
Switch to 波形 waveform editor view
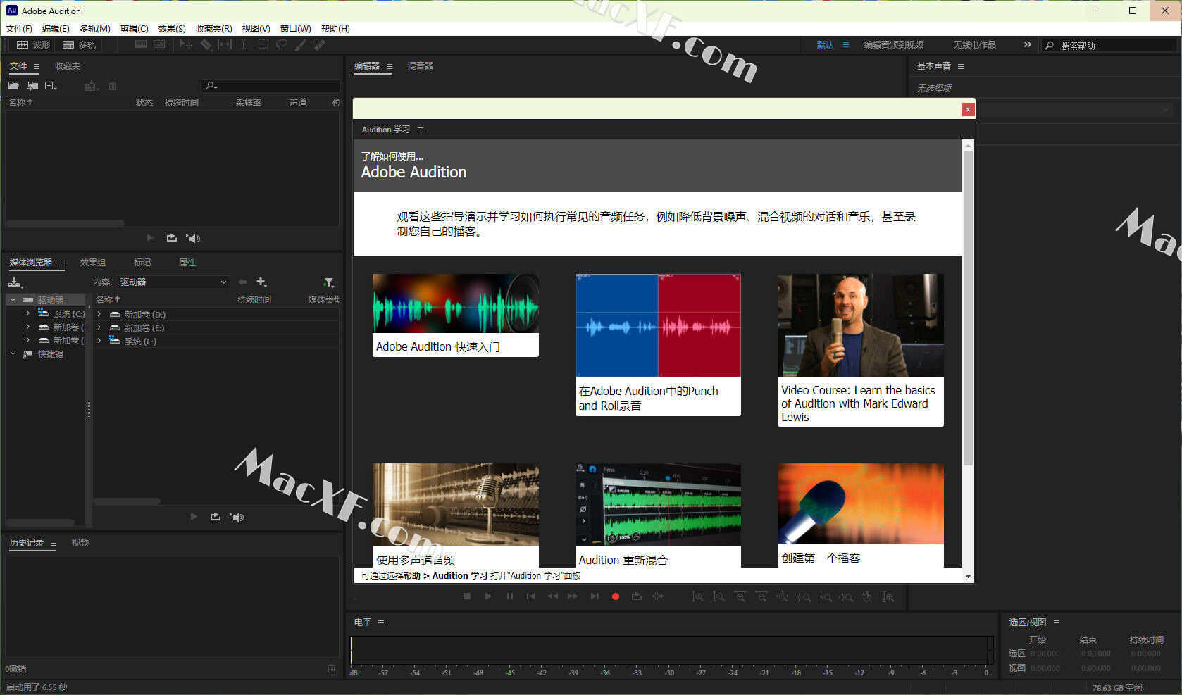33,44
